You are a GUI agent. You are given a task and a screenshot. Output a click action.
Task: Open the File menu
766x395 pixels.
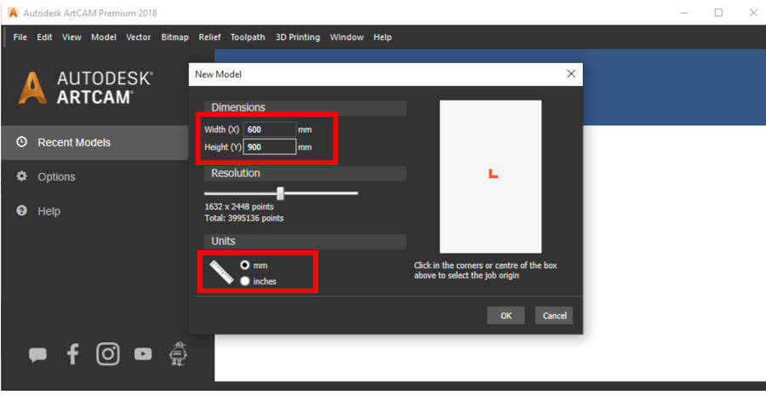(20, 37)
